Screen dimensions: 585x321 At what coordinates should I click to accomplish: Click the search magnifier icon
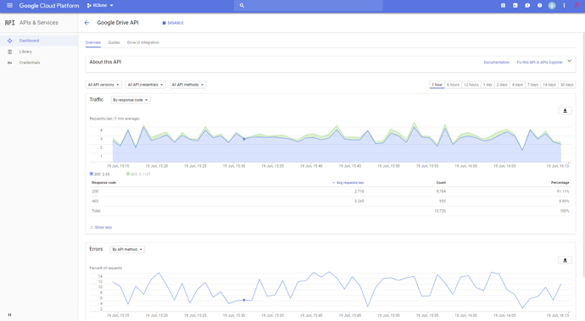[242, 6]
